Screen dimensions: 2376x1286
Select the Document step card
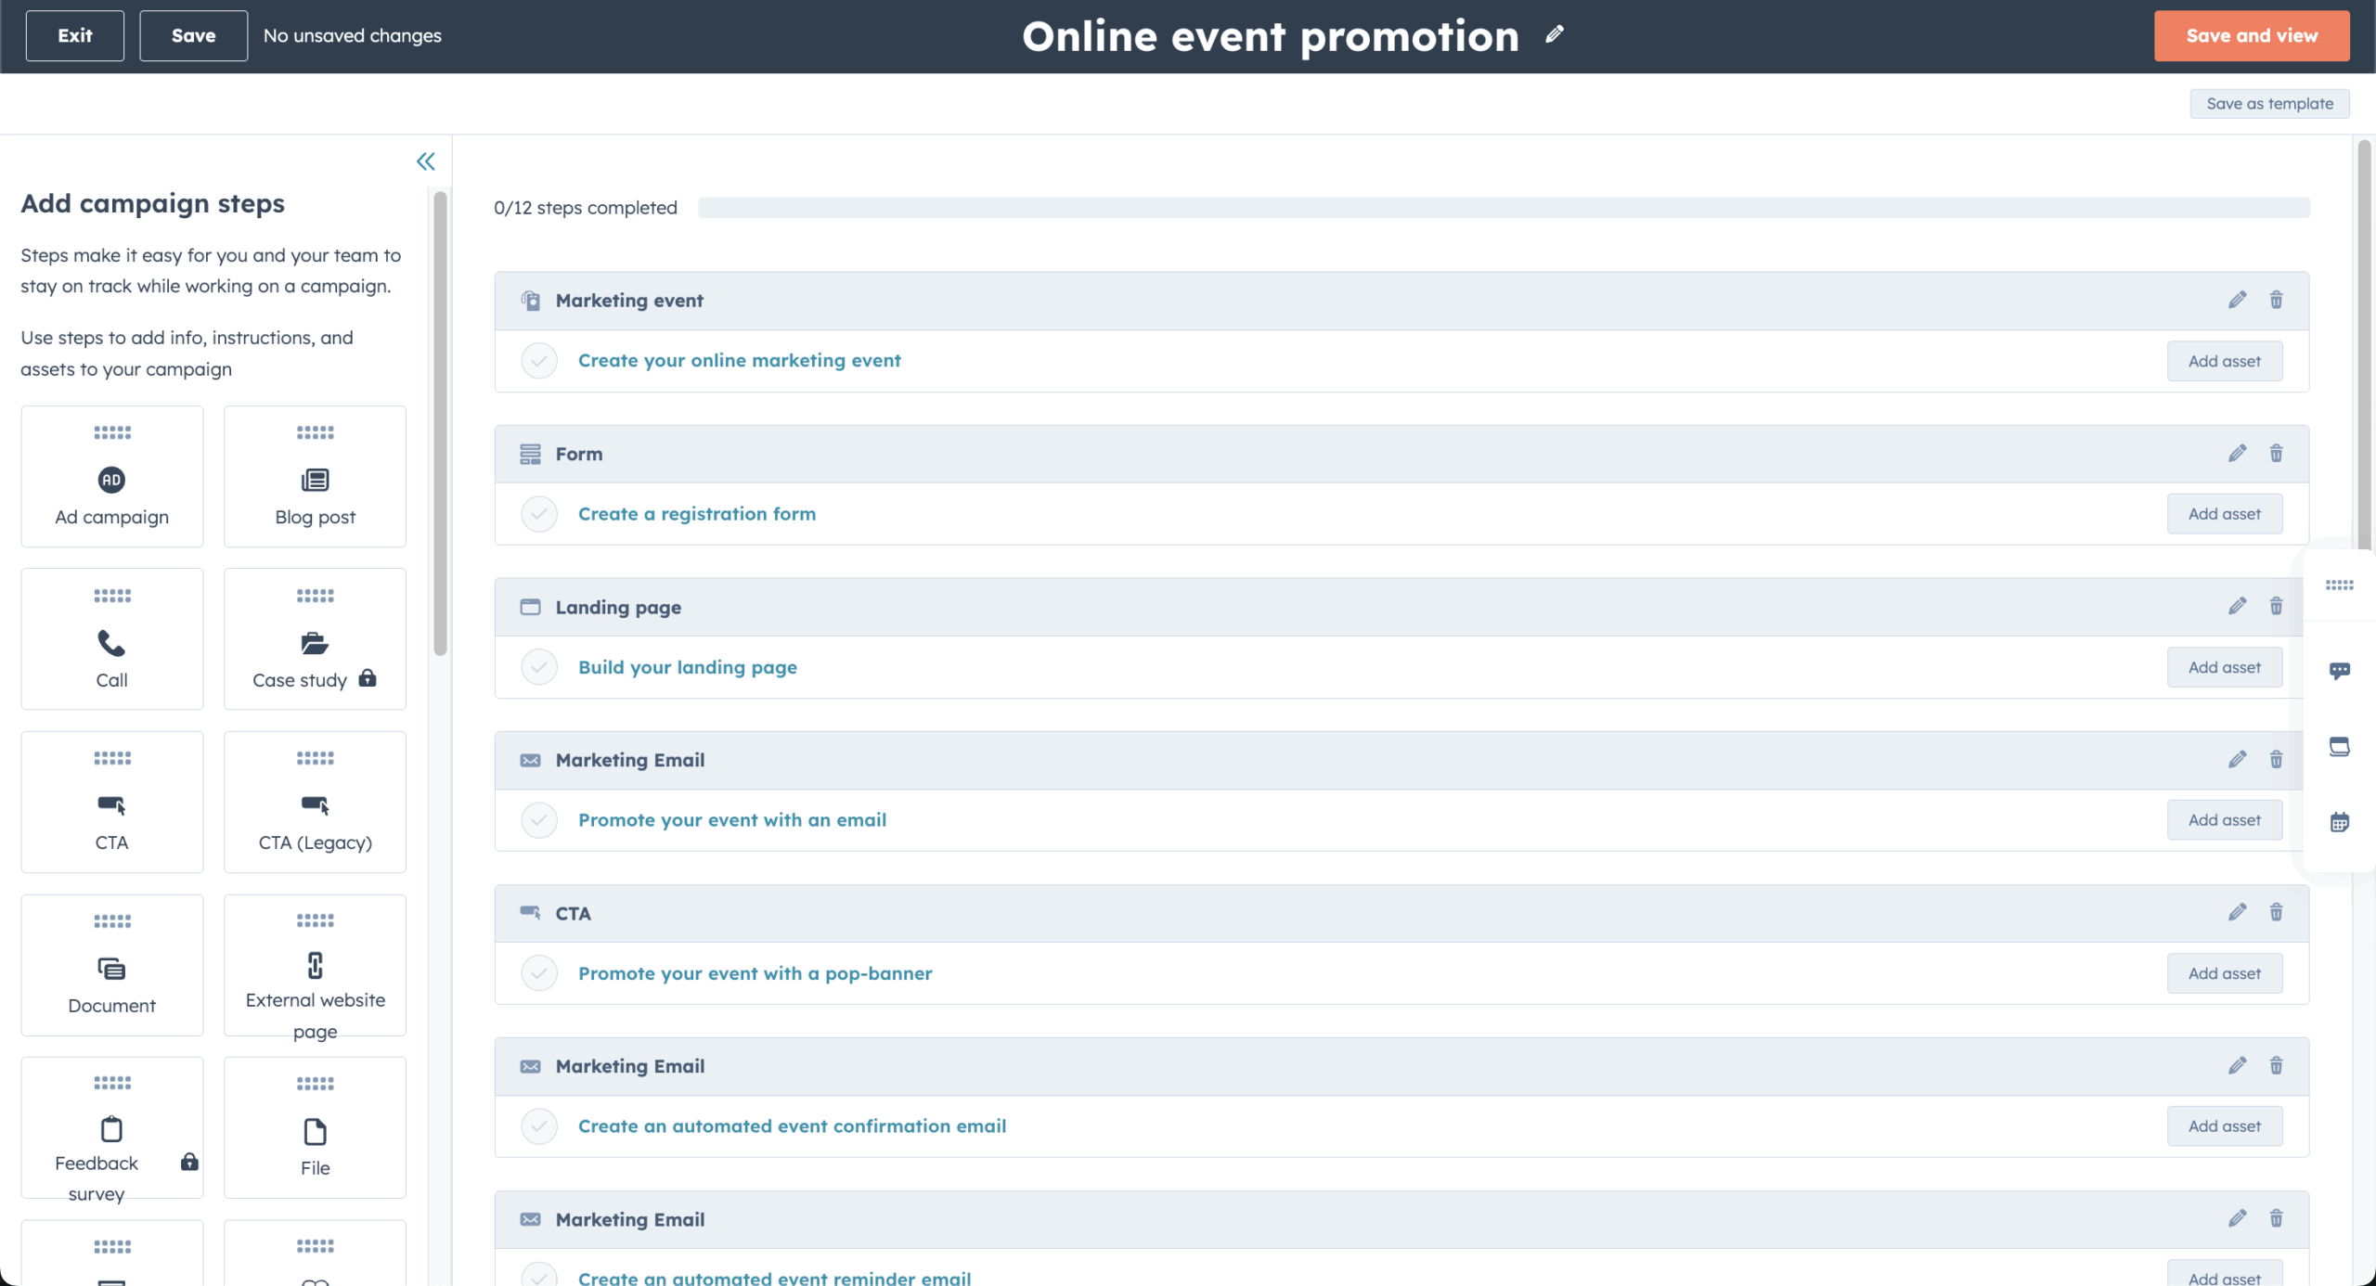(x=112, y=965)
